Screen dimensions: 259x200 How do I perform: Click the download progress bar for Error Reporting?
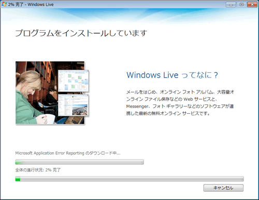tap(79, 162)
